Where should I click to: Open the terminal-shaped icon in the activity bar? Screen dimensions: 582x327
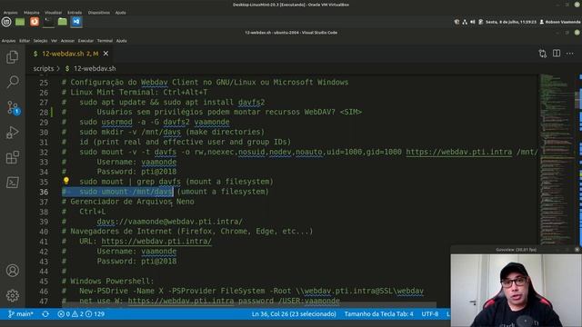[12, 183]
